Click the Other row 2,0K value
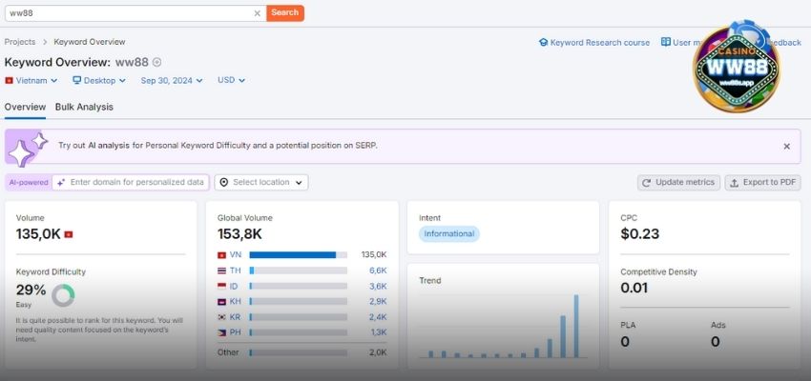Screen dimensions: 811x381 tap(378, 352)
